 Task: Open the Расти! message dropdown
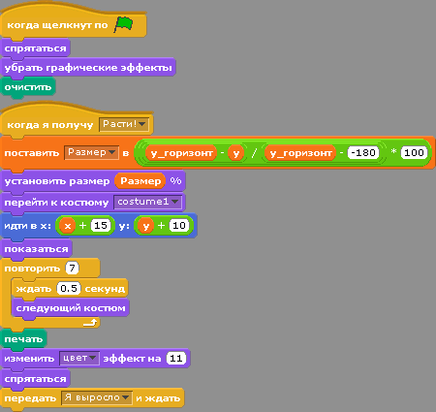[x=124, y=124]
